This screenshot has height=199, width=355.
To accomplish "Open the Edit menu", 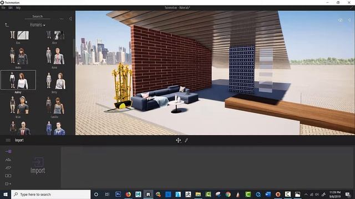I will (x=11, y=8).
